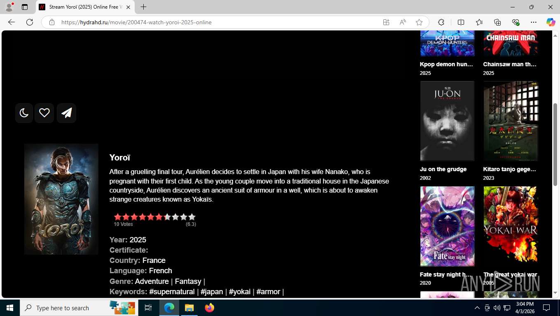This screenshot has width=560, height=316.
Task: Open tab actions menu button
Action: pyautogui.click(x=25, y=7)
